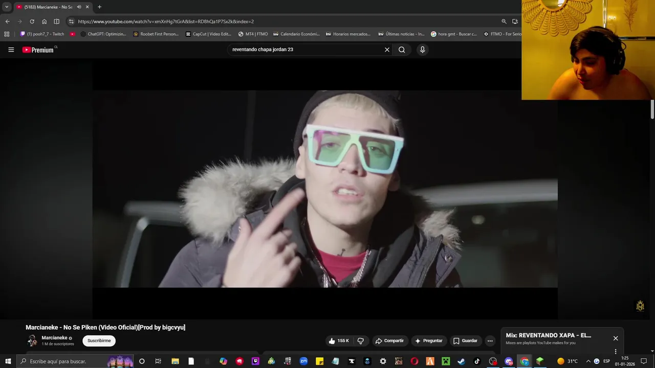The height and width of the screenshot is (368, 655).
Task: Open TikTok from the taskbar
Action: (477, 361)
